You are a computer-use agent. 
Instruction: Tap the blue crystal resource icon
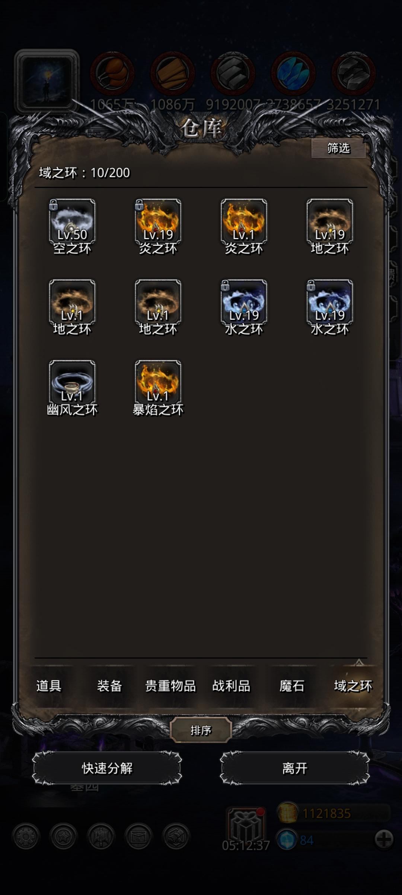click(293, 73)
